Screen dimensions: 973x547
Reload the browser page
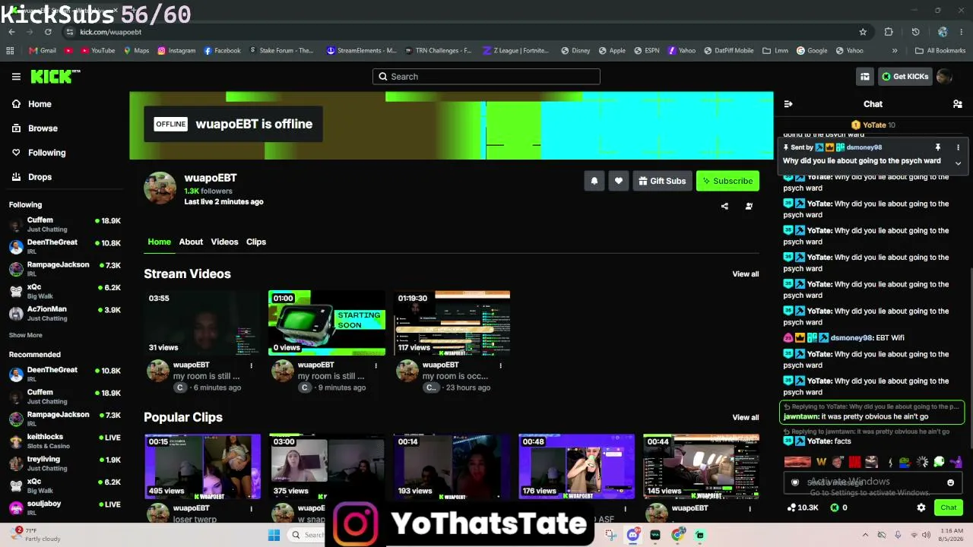tap(48, 32)
